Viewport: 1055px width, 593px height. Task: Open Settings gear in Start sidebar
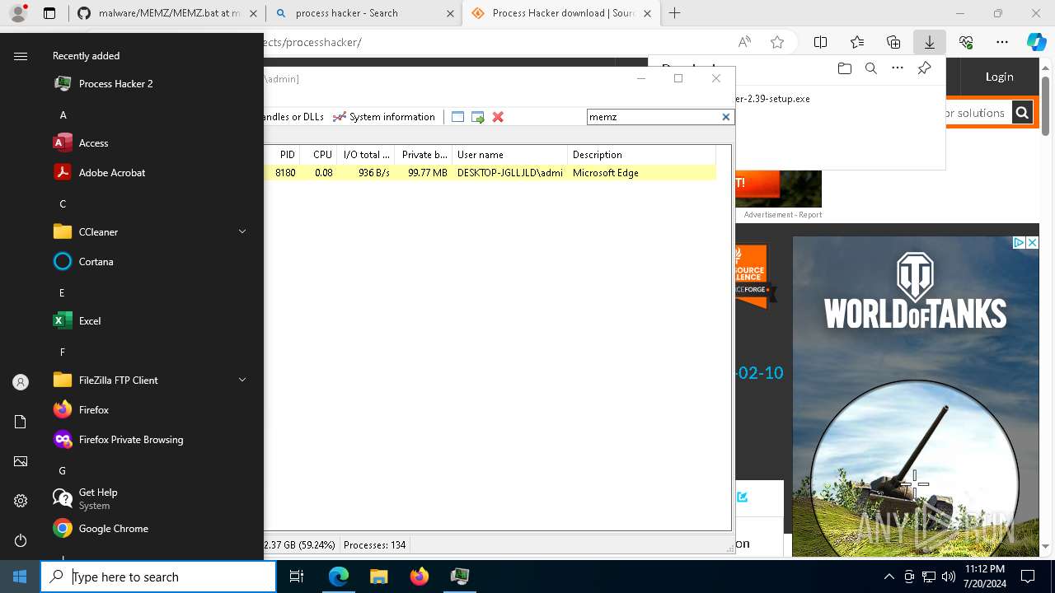21,501
